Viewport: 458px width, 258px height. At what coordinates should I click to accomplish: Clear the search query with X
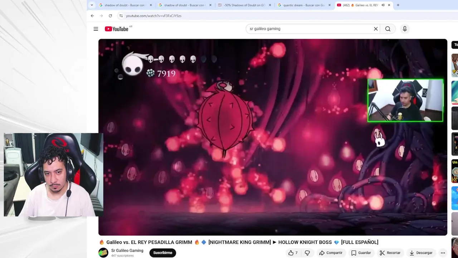click(376, 29)
